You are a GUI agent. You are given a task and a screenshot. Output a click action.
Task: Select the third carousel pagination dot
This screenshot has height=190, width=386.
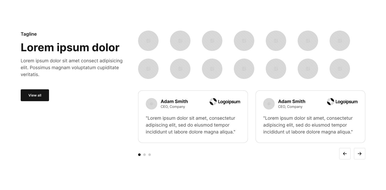pyautogui.click(x=150, y=155)
